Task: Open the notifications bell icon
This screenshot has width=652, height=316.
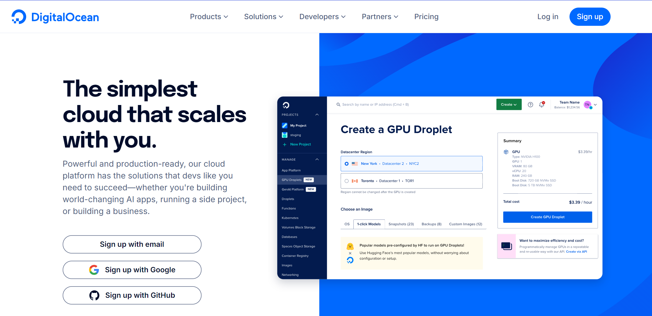Action: pos(542,104)
